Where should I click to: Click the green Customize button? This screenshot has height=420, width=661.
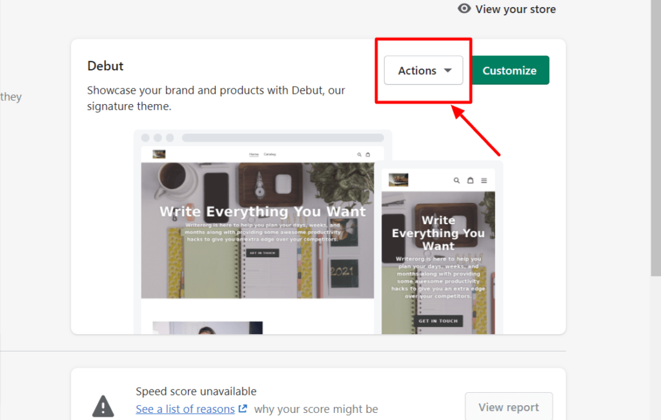point(509,70)
